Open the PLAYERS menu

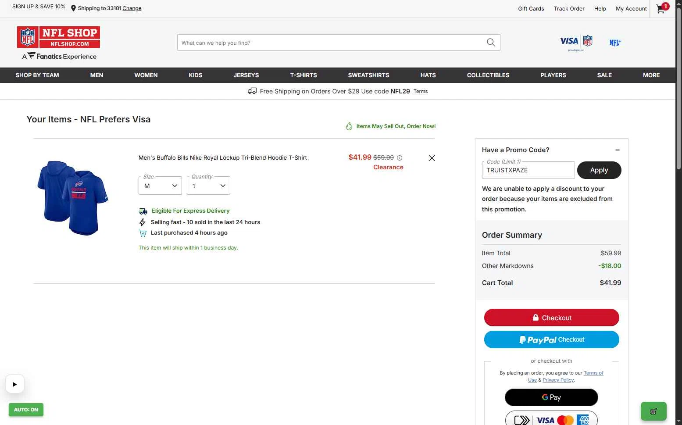click(553, 75)
